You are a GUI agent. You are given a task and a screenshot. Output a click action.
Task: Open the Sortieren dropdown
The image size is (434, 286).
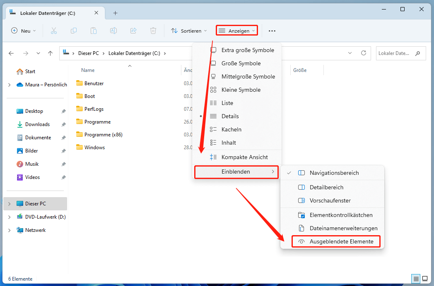[x=189, y=31]
